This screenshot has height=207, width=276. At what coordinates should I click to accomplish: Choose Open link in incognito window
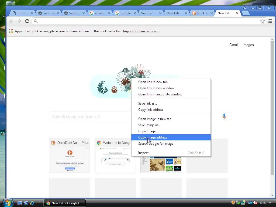point(171,94)
